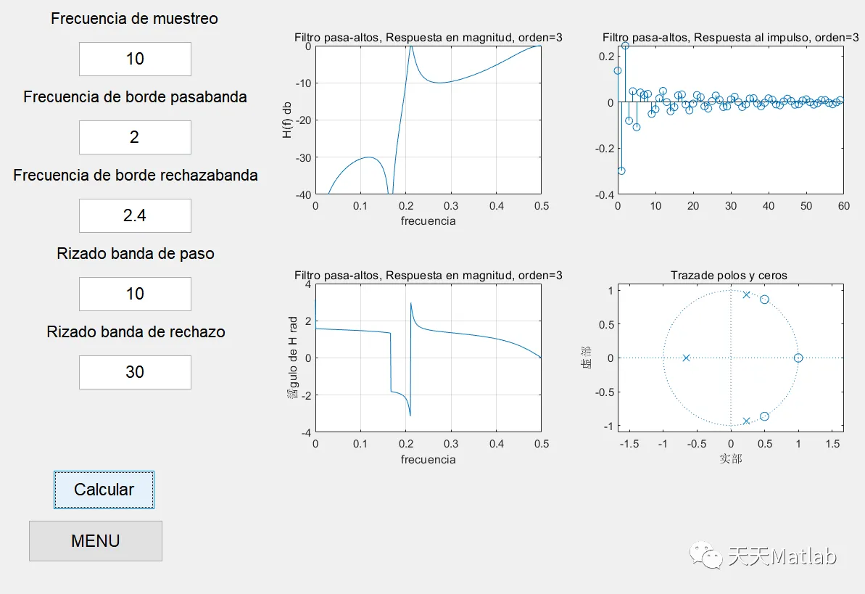Open the MENU button

(96, 541)
